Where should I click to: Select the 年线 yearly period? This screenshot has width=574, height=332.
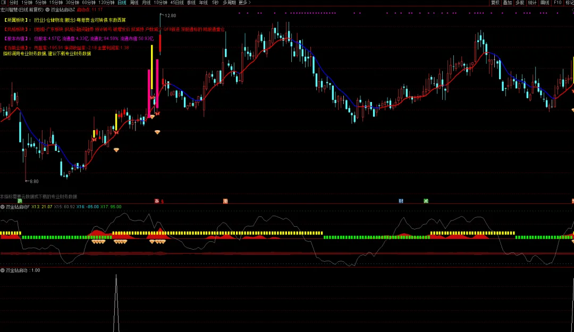[x=203, y=3]
